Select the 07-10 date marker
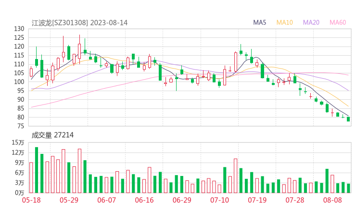This screenshot has width=356, height=211. [219, 200]
